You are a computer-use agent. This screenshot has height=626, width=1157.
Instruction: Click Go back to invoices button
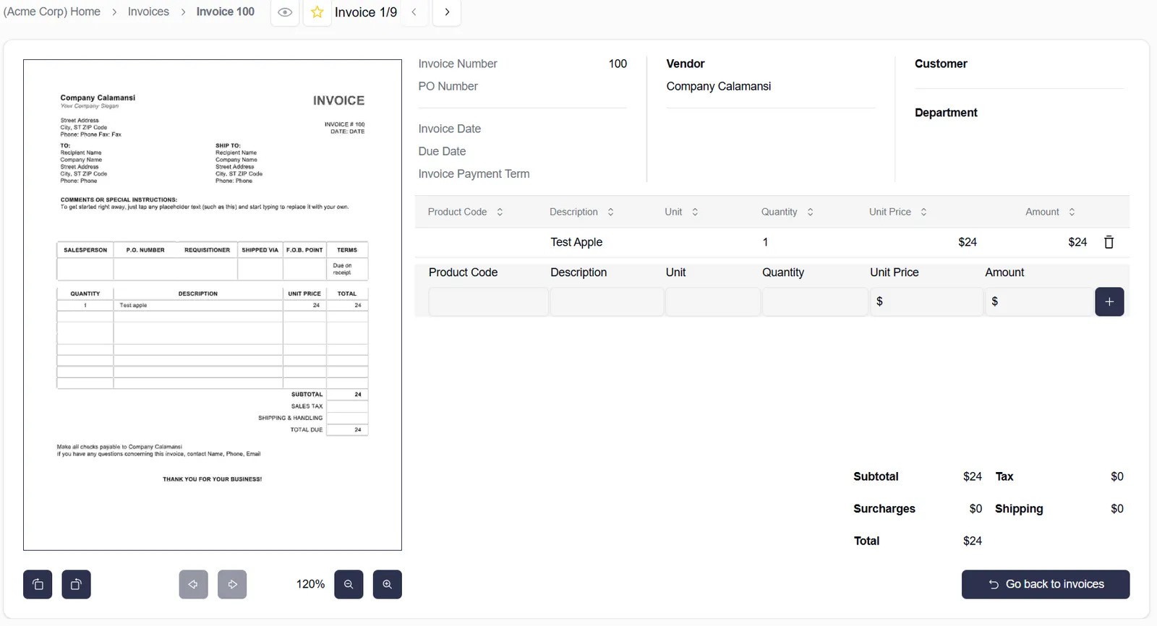tap(1046, 584)
